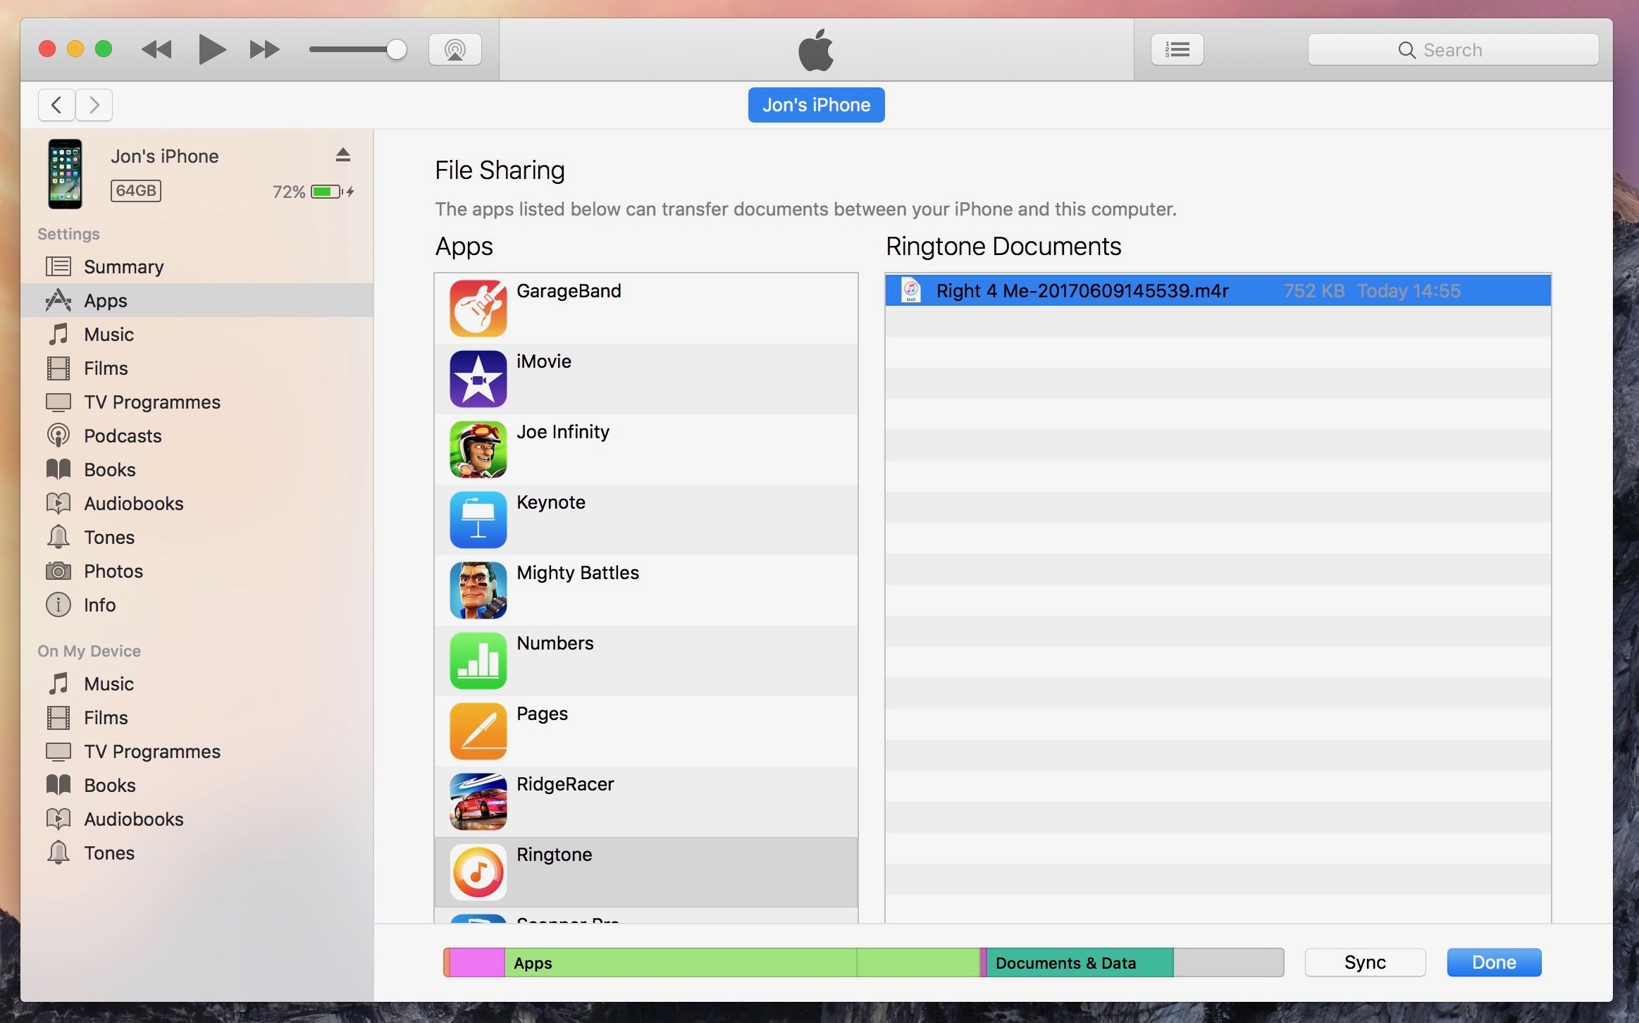Select the Numbers app icon
The image size is (1639, 1023).
click(478, 661)
